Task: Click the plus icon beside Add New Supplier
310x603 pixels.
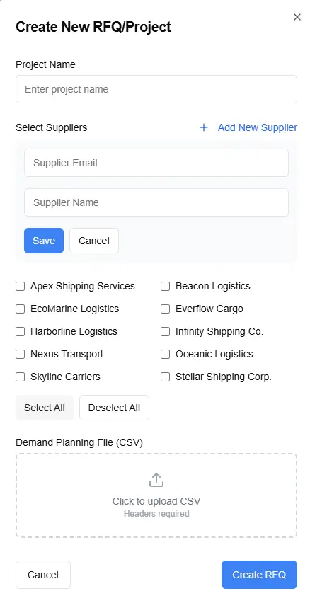Action: point(204,127)
